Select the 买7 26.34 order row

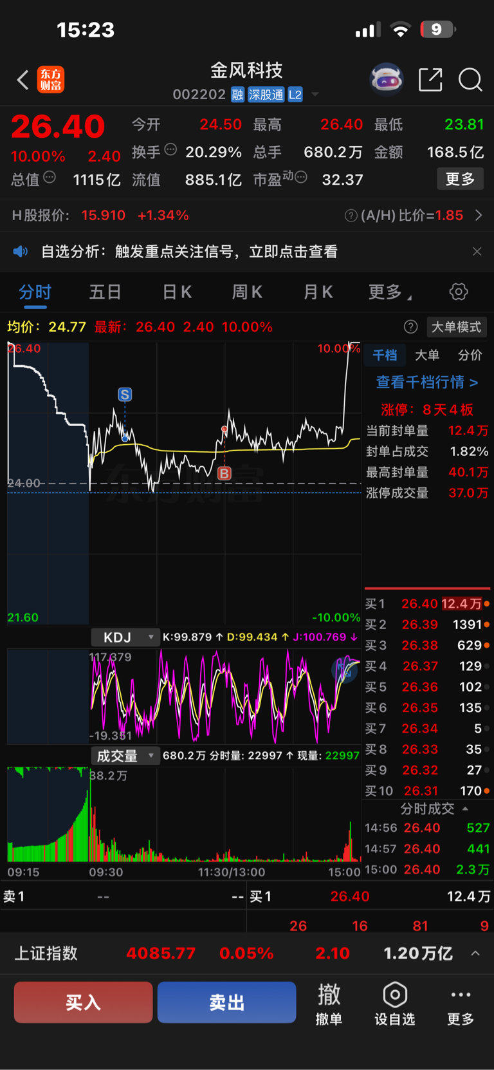(x=428, y=729)
